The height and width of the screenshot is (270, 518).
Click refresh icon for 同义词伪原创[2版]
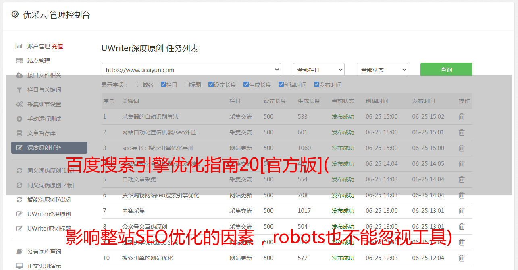pos(19,185)
